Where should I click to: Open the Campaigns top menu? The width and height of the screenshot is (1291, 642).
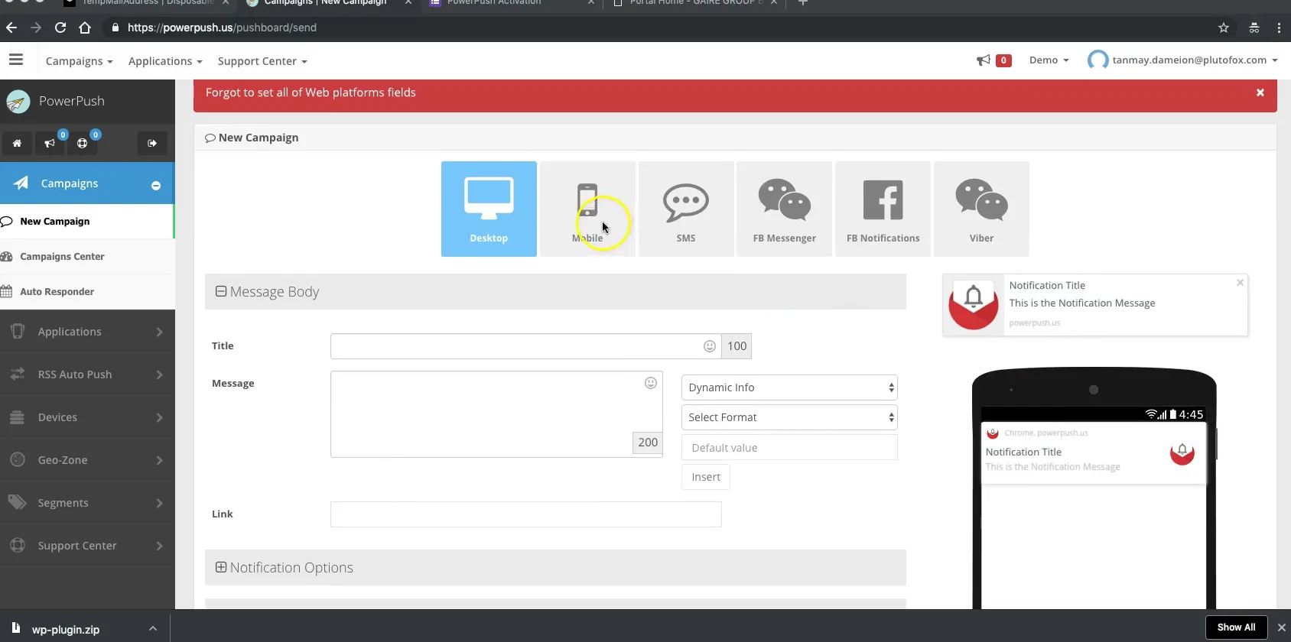79,61
